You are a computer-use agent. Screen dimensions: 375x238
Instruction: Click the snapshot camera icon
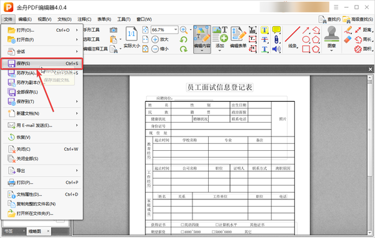(113, 30)
